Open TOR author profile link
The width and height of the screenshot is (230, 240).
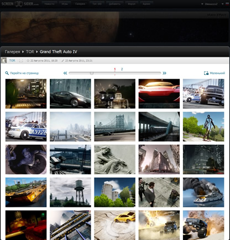coord(12,60)
